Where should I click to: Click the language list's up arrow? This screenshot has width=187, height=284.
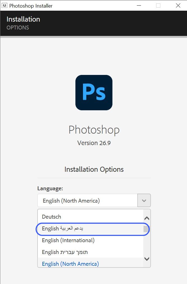(x=147, y=218)
